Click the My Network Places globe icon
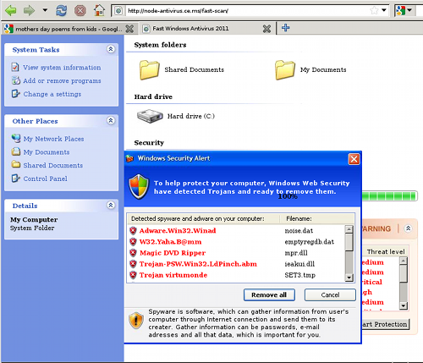Viewport: 423px width, 363px height. pos(16,138)
